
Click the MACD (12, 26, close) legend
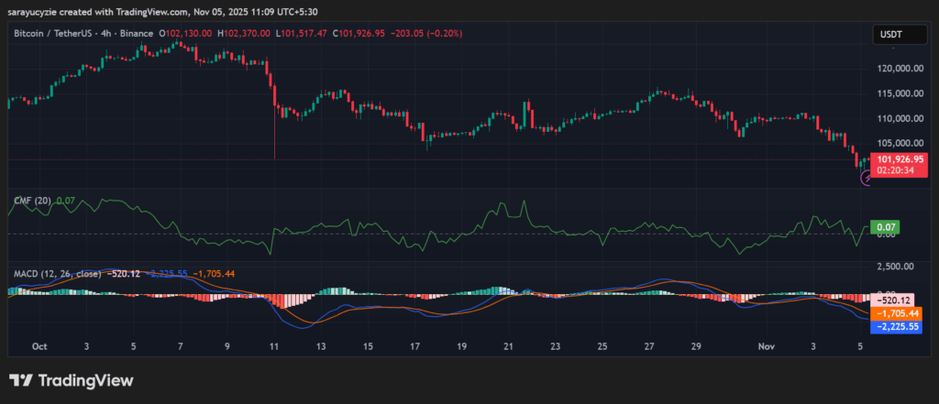click(x=57, y=273)
